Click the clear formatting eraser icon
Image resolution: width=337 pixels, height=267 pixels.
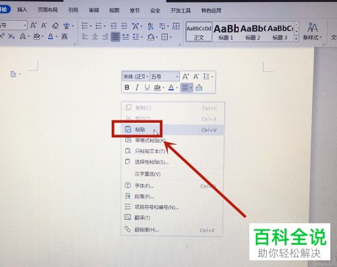point(55,26)
